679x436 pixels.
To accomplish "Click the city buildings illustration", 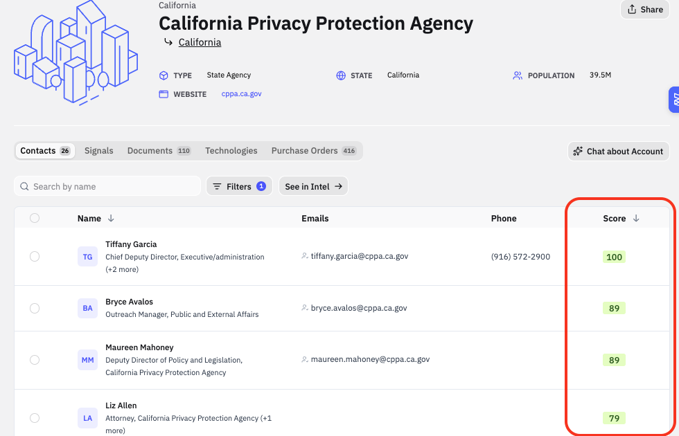I will 76,53.
